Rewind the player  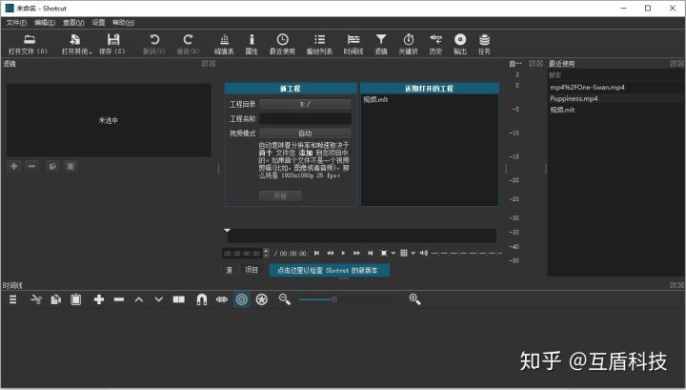coord(330,253)
